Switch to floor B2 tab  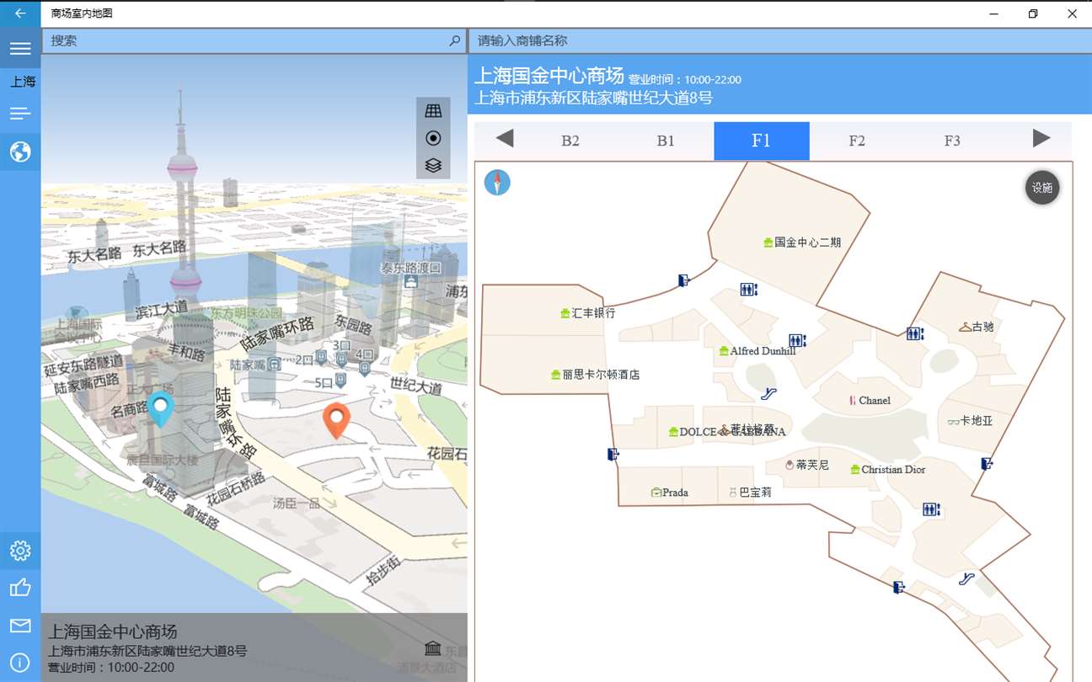click(x=570, y=141)
